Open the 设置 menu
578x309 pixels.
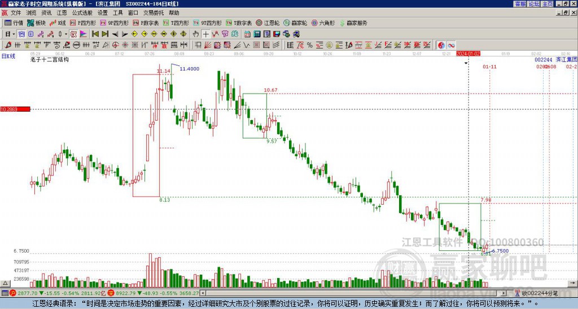pos(103,13)
